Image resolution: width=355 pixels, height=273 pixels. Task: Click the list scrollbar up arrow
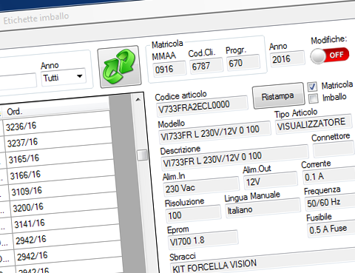pos(138,99)
